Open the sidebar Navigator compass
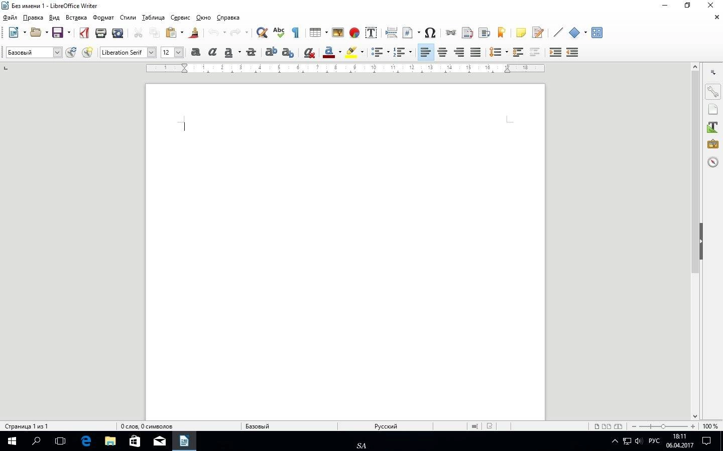The height and width of the screenshot is (451, 723). tap(712, 162)
